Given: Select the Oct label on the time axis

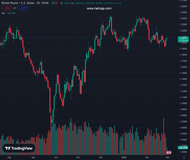Looking at the screenshot, I should [56, 158].
